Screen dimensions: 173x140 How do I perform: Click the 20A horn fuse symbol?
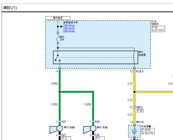(58, 38)
